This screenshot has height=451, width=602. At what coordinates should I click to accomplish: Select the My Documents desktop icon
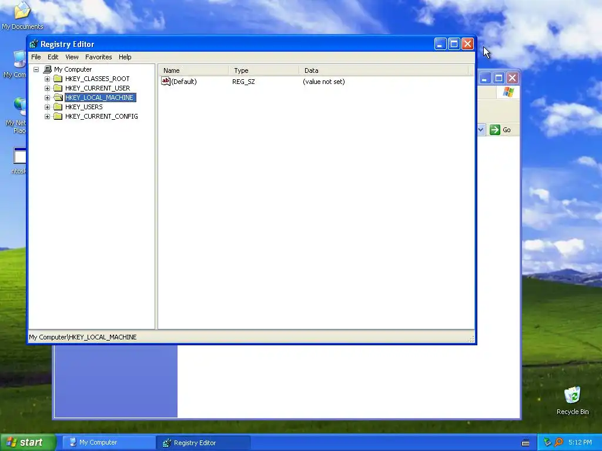coord(22,16)
